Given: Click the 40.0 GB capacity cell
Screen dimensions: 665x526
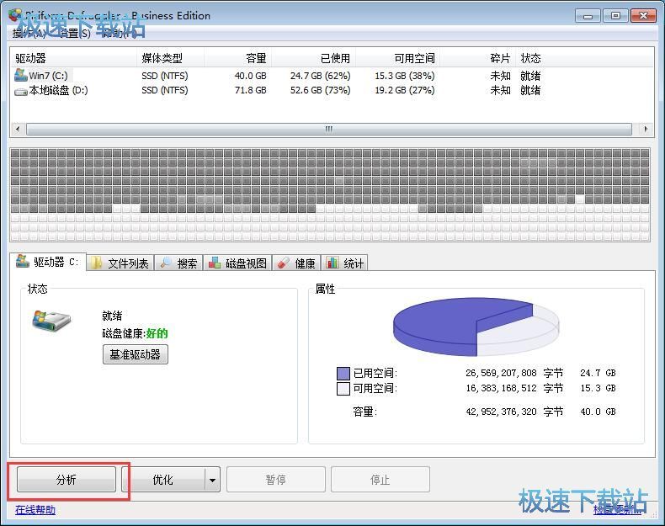Looking at the screenshot, I should [x=251, y=76].
